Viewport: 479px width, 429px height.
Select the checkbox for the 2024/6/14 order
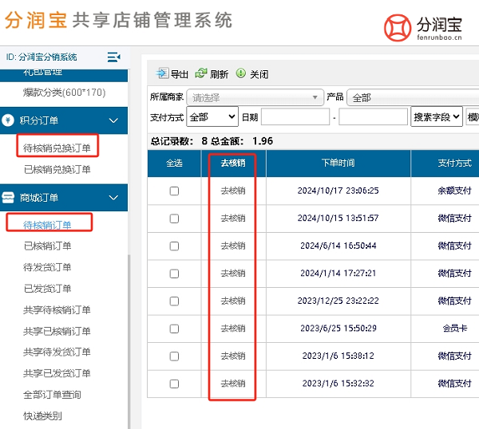(174, 246)
